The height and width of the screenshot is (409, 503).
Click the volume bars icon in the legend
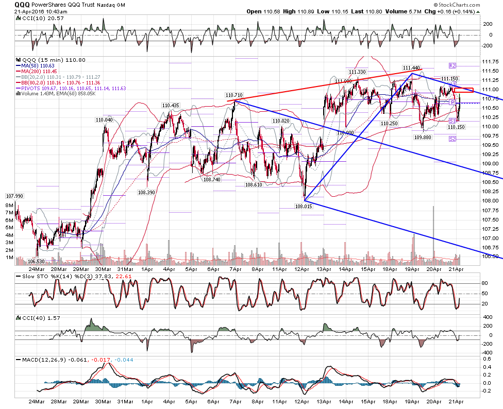(19, 94)
